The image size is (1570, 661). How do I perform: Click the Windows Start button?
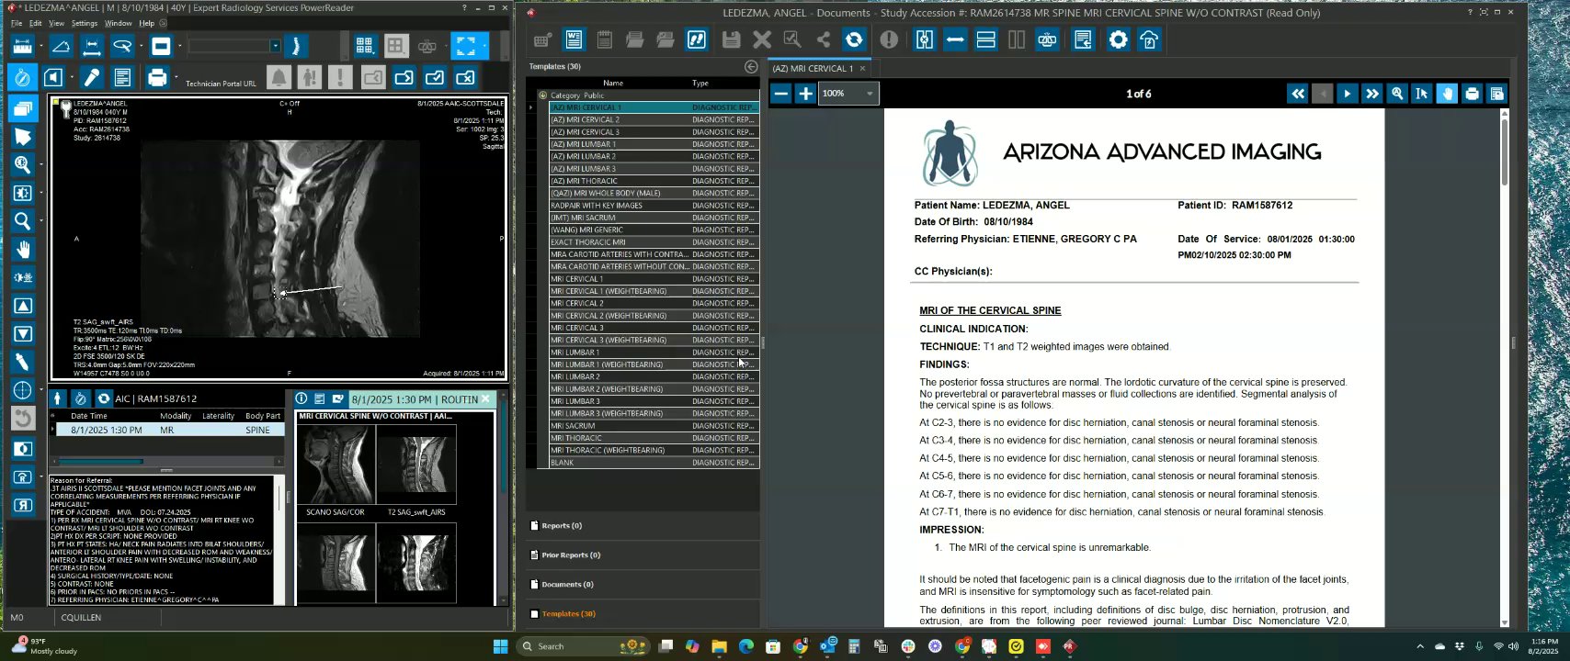500,646
